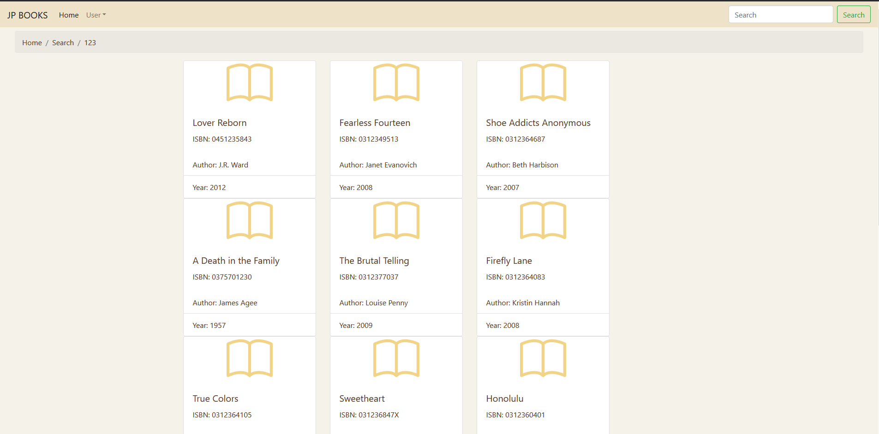Click the True Colors book icon
The width and height of the screenshot is (879, 434).
click(x=250, y=358)
